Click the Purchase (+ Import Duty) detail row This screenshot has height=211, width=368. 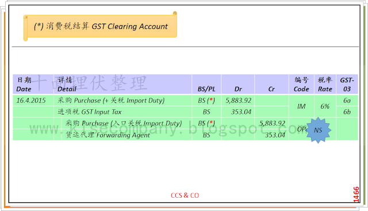click(x=122, y=101)
